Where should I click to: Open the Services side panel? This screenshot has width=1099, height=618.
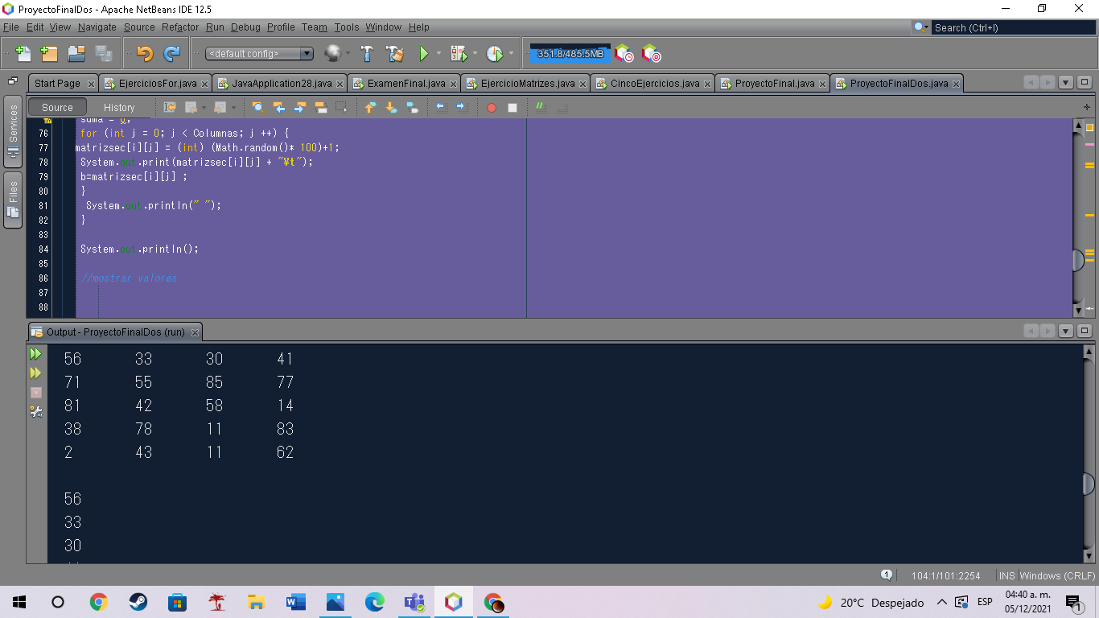coord(13,133)
